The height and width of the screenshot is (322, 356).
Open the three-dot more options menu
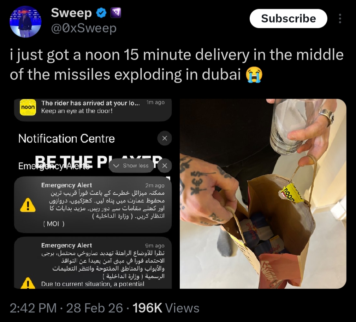340,18
